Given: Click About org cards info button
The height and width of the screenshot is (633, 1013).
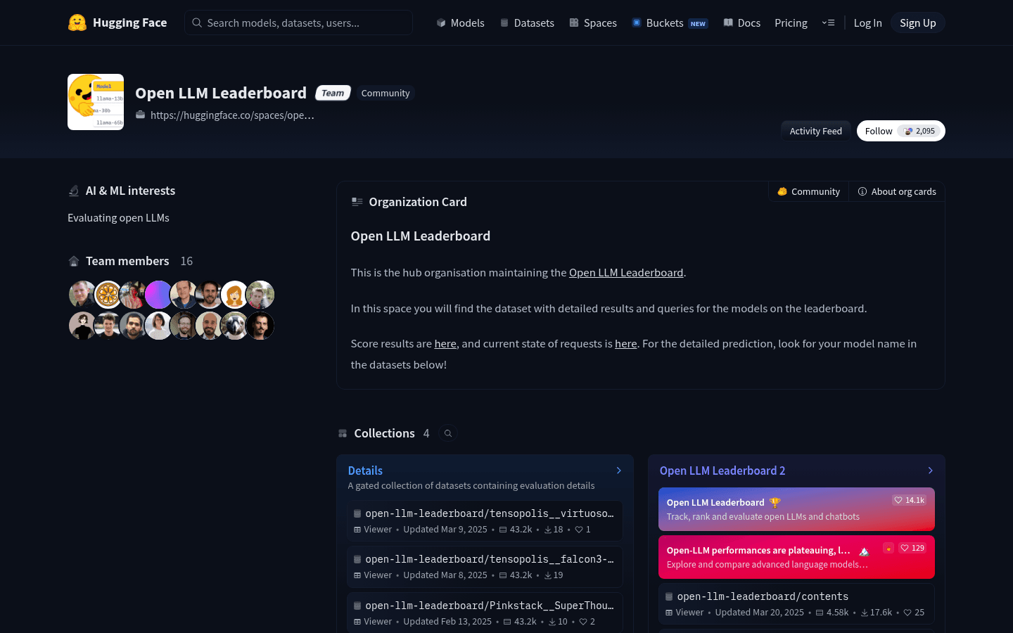Looking at the screenshot, I should (x=897, y=191).
